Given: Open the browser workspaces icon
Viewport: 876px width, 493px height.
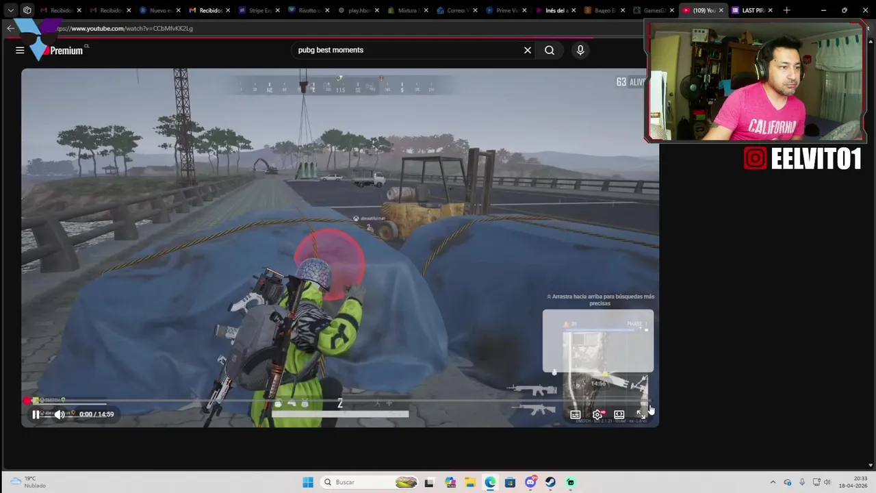Looking at the screenshot, I should click(x=27, y=10).
